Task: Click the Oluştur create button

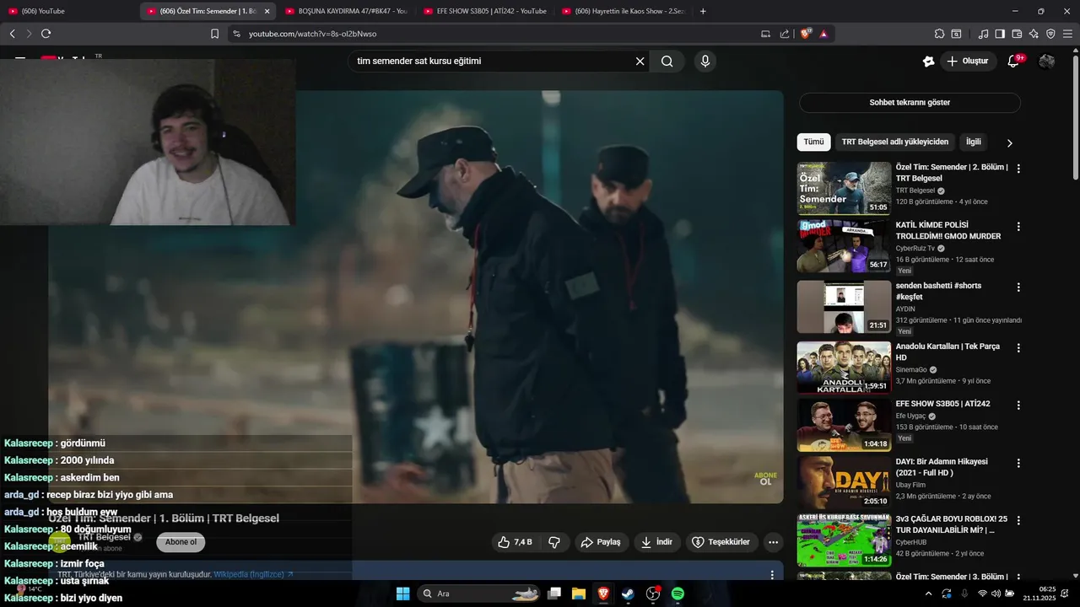Action: (x=967, y=61)
